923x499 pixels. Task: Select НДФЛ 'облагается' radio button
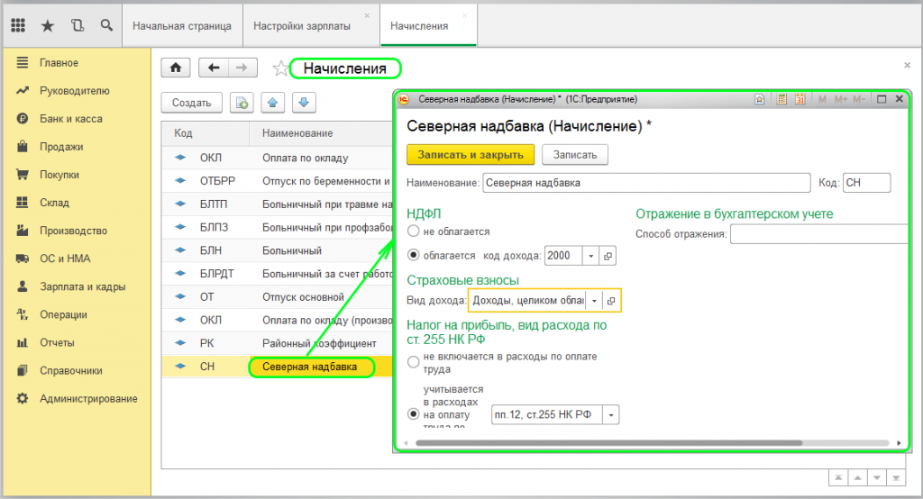click(x=414, y=256)
